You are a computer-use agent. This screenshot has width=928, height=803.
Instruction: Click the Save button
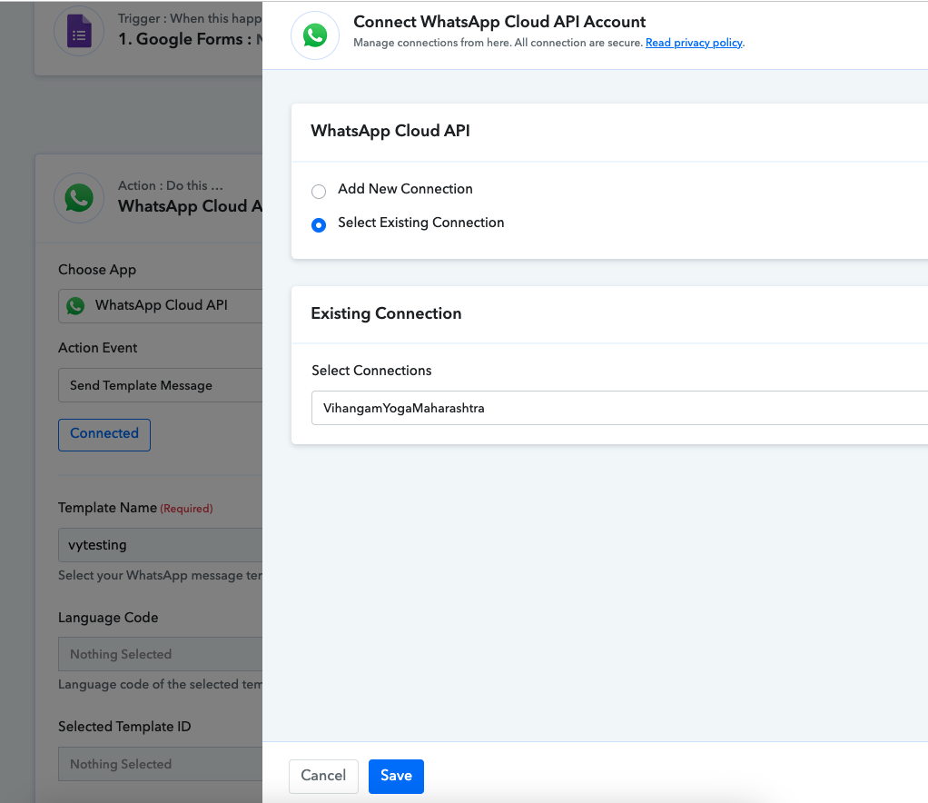coord(396,776)
